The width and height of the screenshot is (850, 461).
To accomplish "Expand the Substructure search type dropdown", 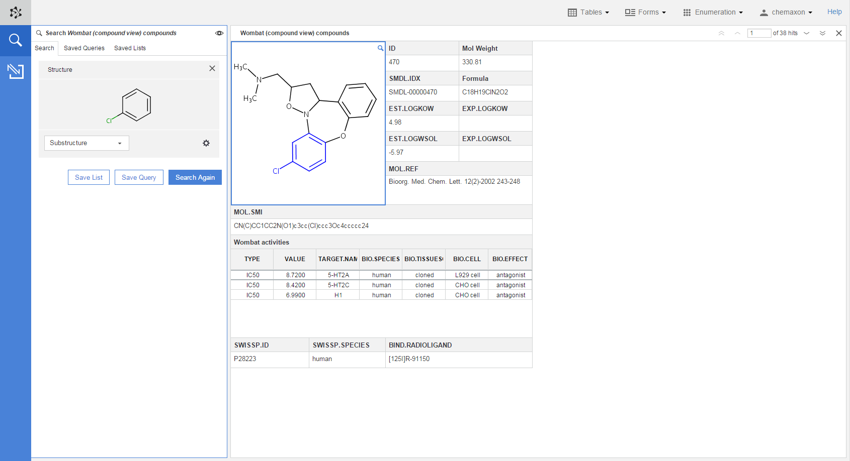I will (x=87, y=143).
